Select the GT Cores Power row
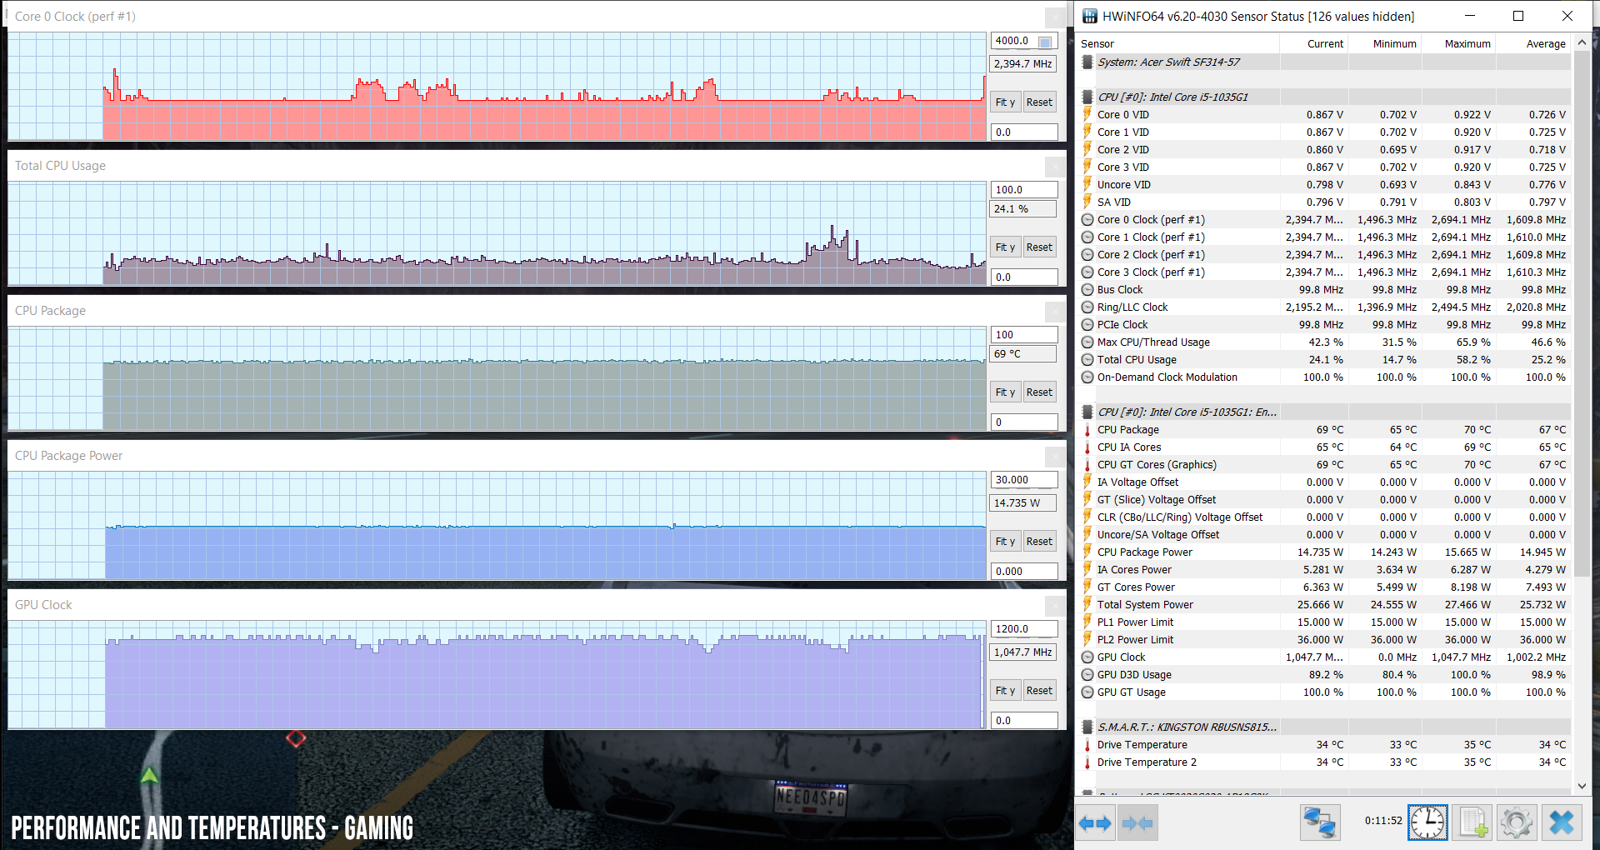This screenshot has width=1600, height=850. pyautogui.click(x=1325, y=587)
